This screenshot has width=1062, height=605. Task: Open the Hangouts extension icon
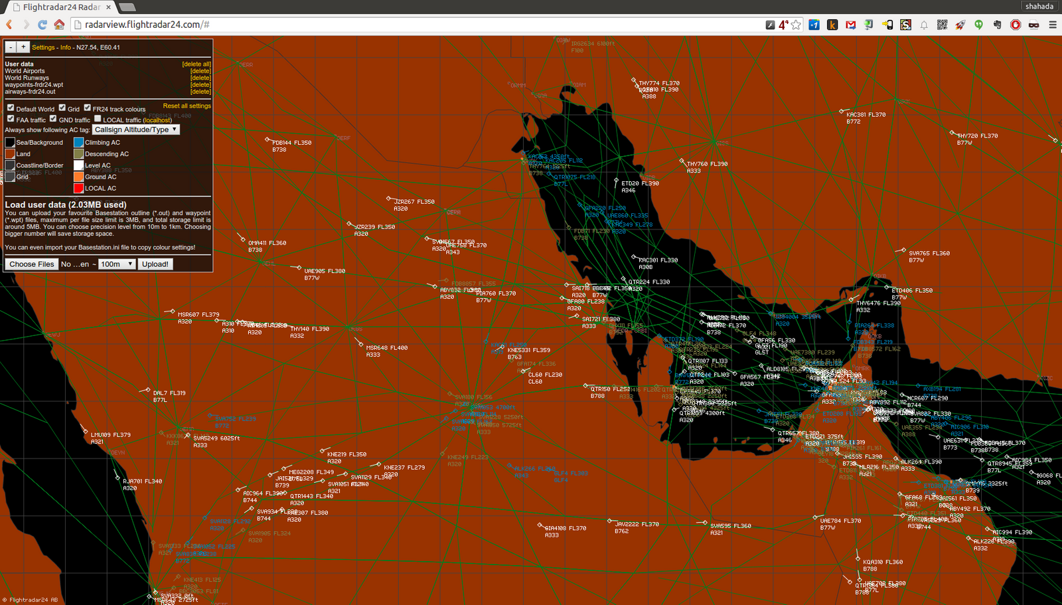tap(978, 25)
